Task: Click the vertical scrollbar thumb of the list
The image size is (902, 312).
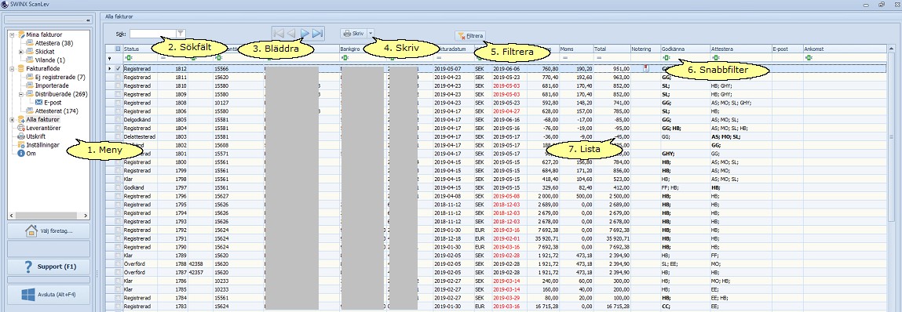Action: click(892, 136)
